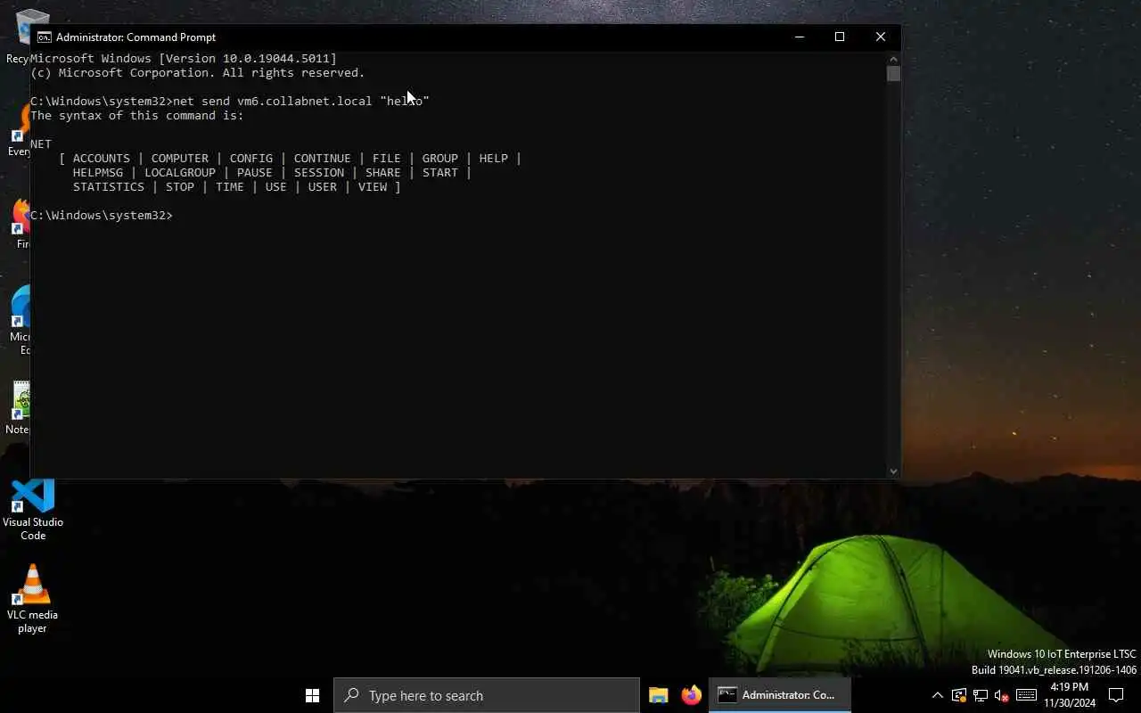Click the text 'SESSION' in the output
1141x713 pixels.
coord(319,172)
